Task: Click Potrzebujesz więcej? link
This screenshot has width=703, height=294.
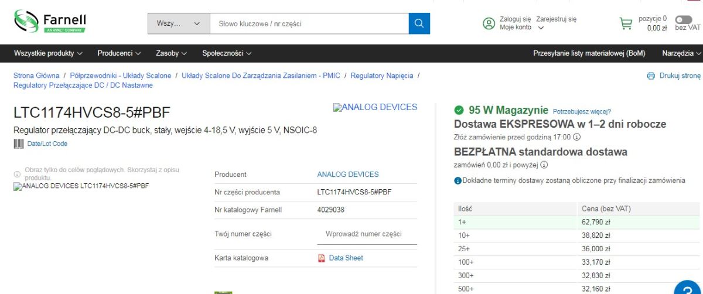Action: (x=582, y=111)
